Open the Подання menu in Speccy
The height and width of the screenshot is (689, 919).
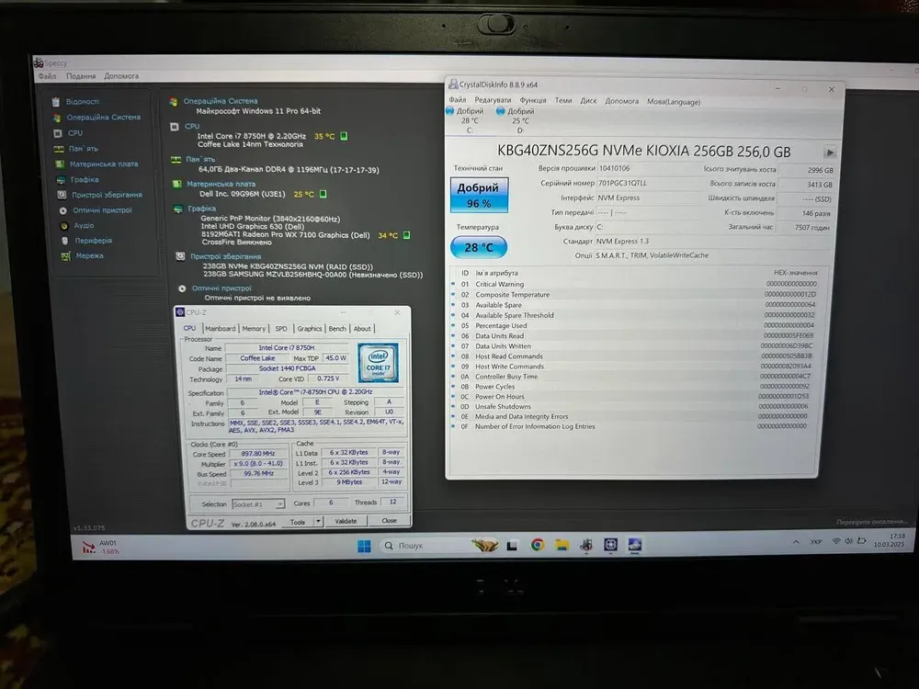pyautogui.click(x=81, y=76)
